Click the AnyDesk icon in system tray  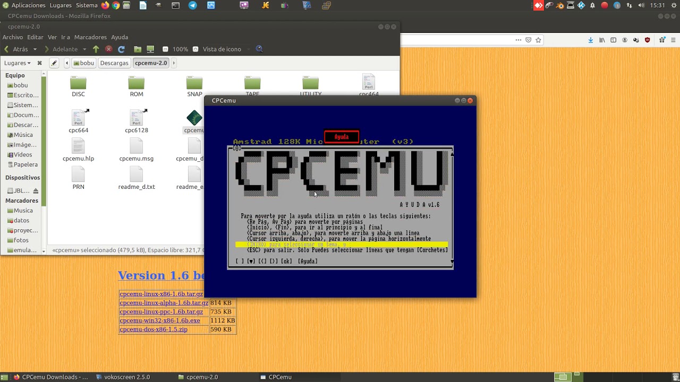click(x=539, y=5)
